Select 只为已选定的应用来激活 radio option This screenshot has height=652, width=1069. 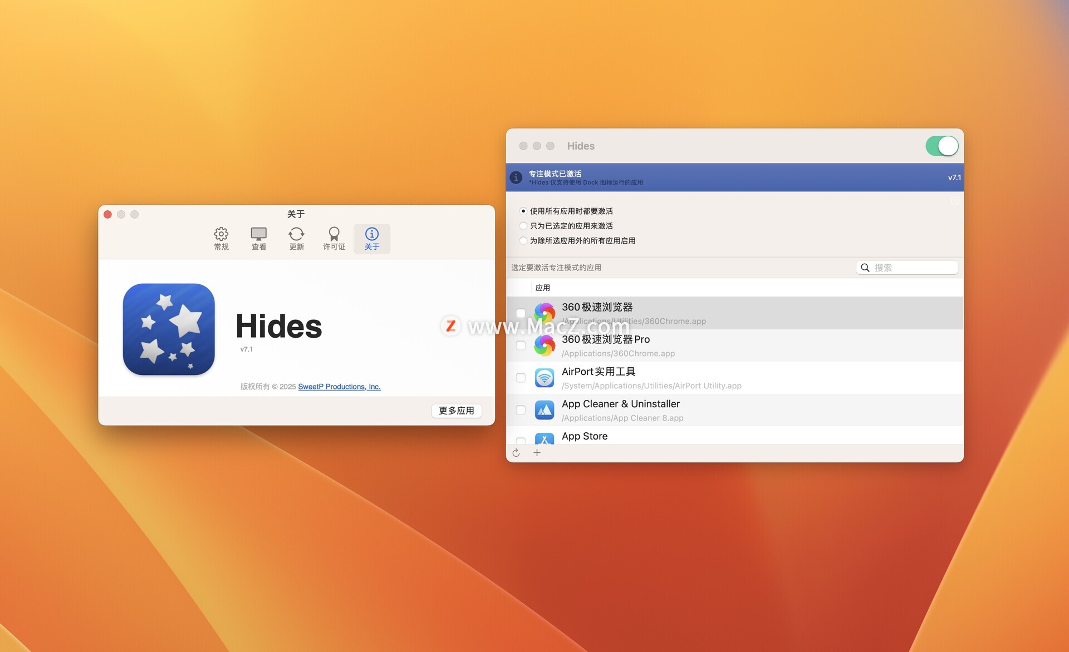pyautogui.click(x=523, y=226)
